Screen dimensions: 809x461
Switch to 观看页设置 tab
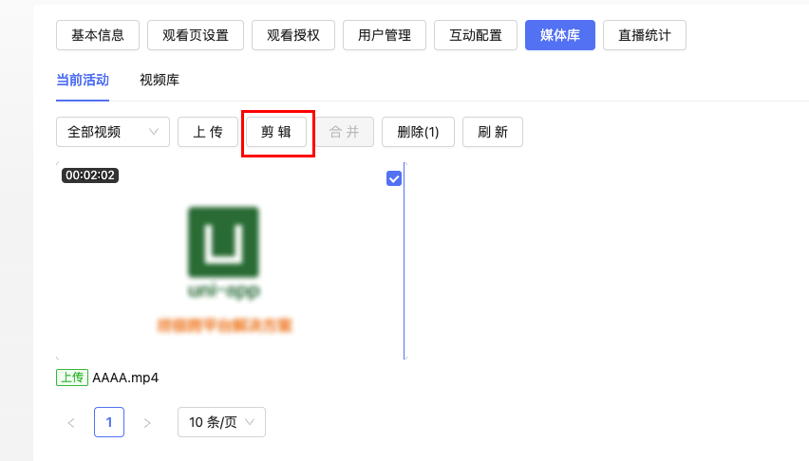tap(196, 35)
